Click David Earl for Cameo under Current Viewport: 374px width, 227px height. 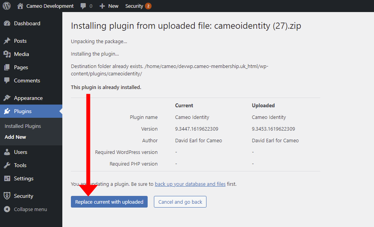coord(198,140)
